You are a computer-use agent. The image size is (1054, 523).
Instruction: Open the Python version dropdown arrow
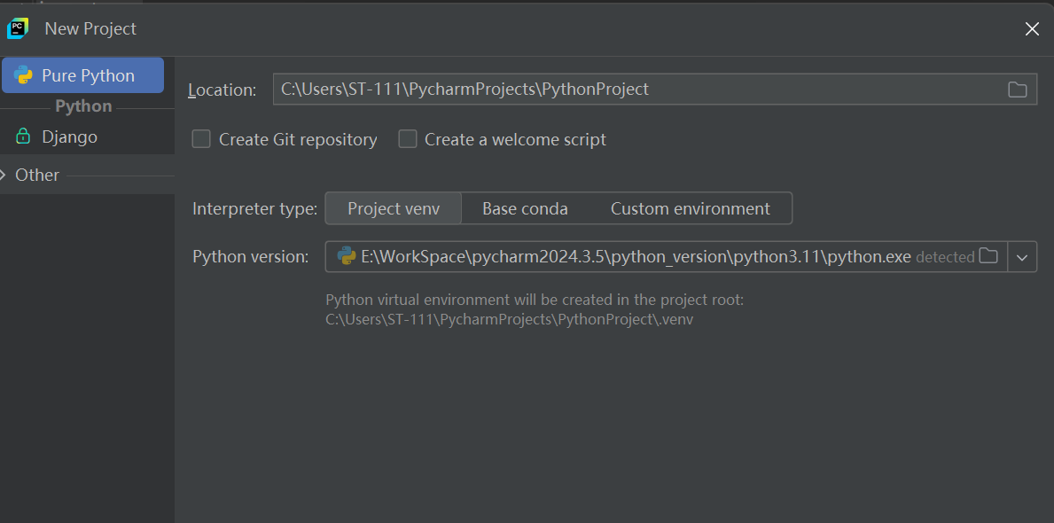(1022, 257)
